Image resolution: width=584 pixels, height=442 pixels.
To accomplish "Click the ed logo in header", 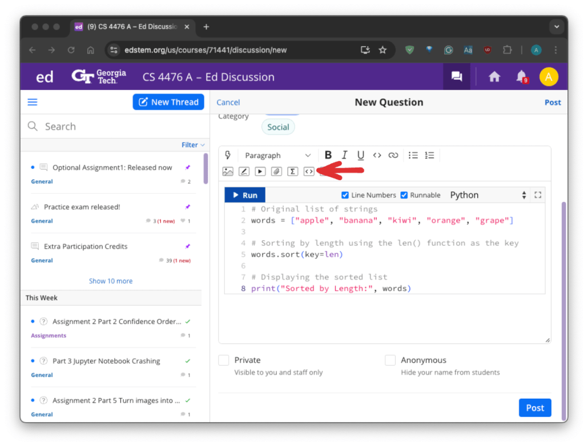I will pyautogui.click(x=45, y=77).
